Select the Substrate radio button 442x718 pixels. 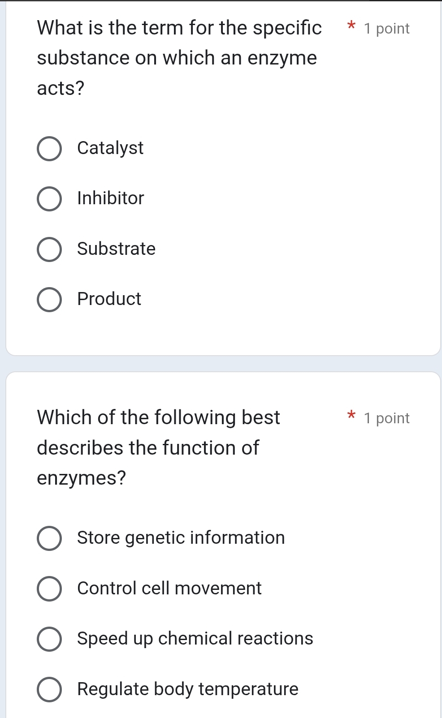pyautogui.click(x=50, y=249)
